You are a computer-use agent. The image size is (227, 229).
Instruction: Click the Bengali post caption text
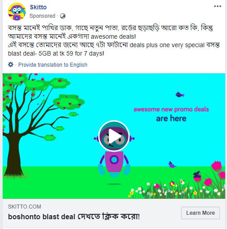coord(114,41)
